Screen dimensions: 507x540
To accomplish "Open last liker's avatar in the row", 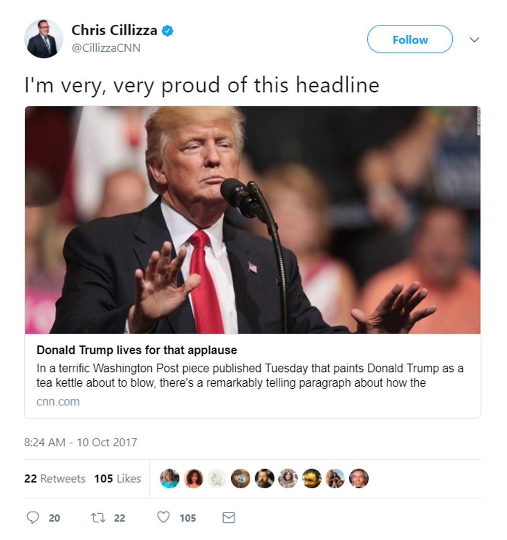I will pos(359,478).
